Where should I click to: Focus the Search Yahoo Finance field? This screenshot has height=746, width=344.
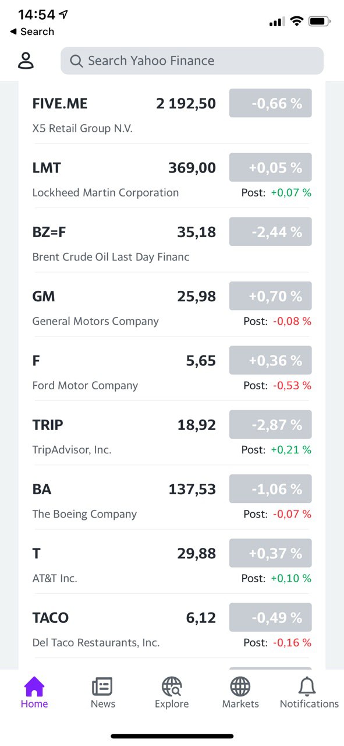coord(191,61)
